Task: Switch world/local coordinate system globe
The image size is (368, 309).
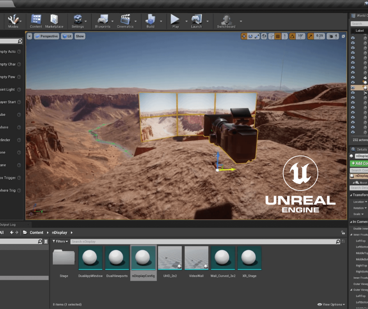Action: (264, 36)
